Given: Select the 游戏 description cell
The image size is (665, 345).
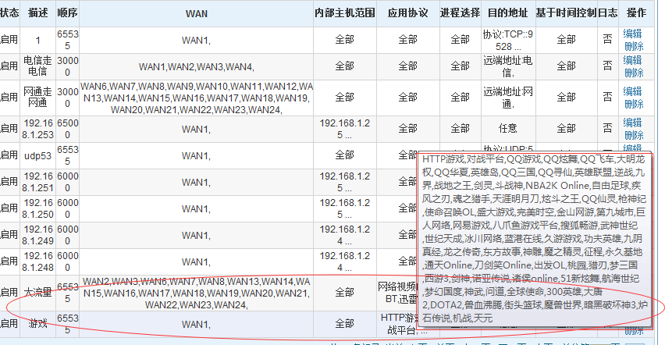Looking at the screenshot, I should click(37, 324).
